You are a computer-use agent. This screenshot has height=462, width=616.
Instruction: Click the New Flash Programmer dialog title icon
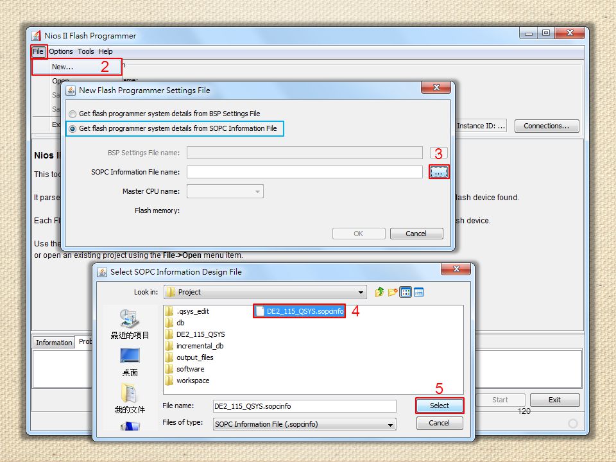[71, 90]
